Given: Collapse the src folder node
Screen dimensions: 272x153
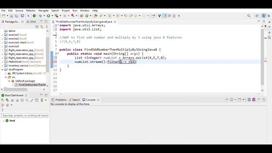Looking at the screenshot, I should 6,77.
